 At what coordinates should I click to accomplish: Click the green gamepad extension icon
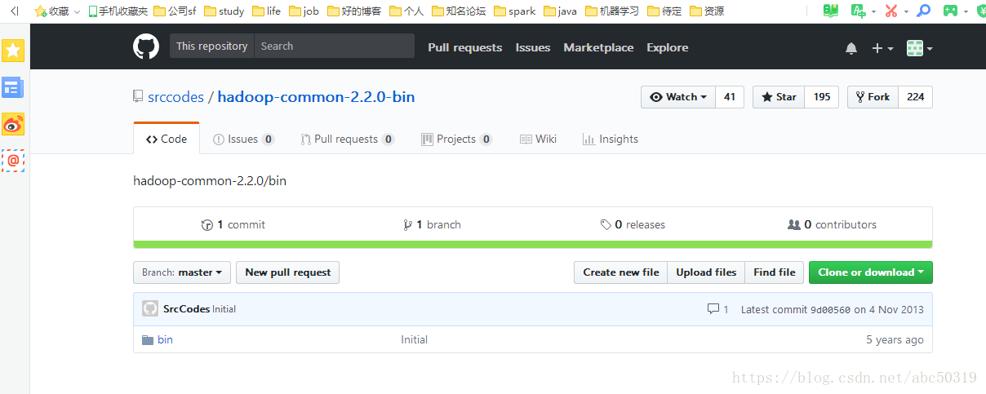[x=951, y=11]
